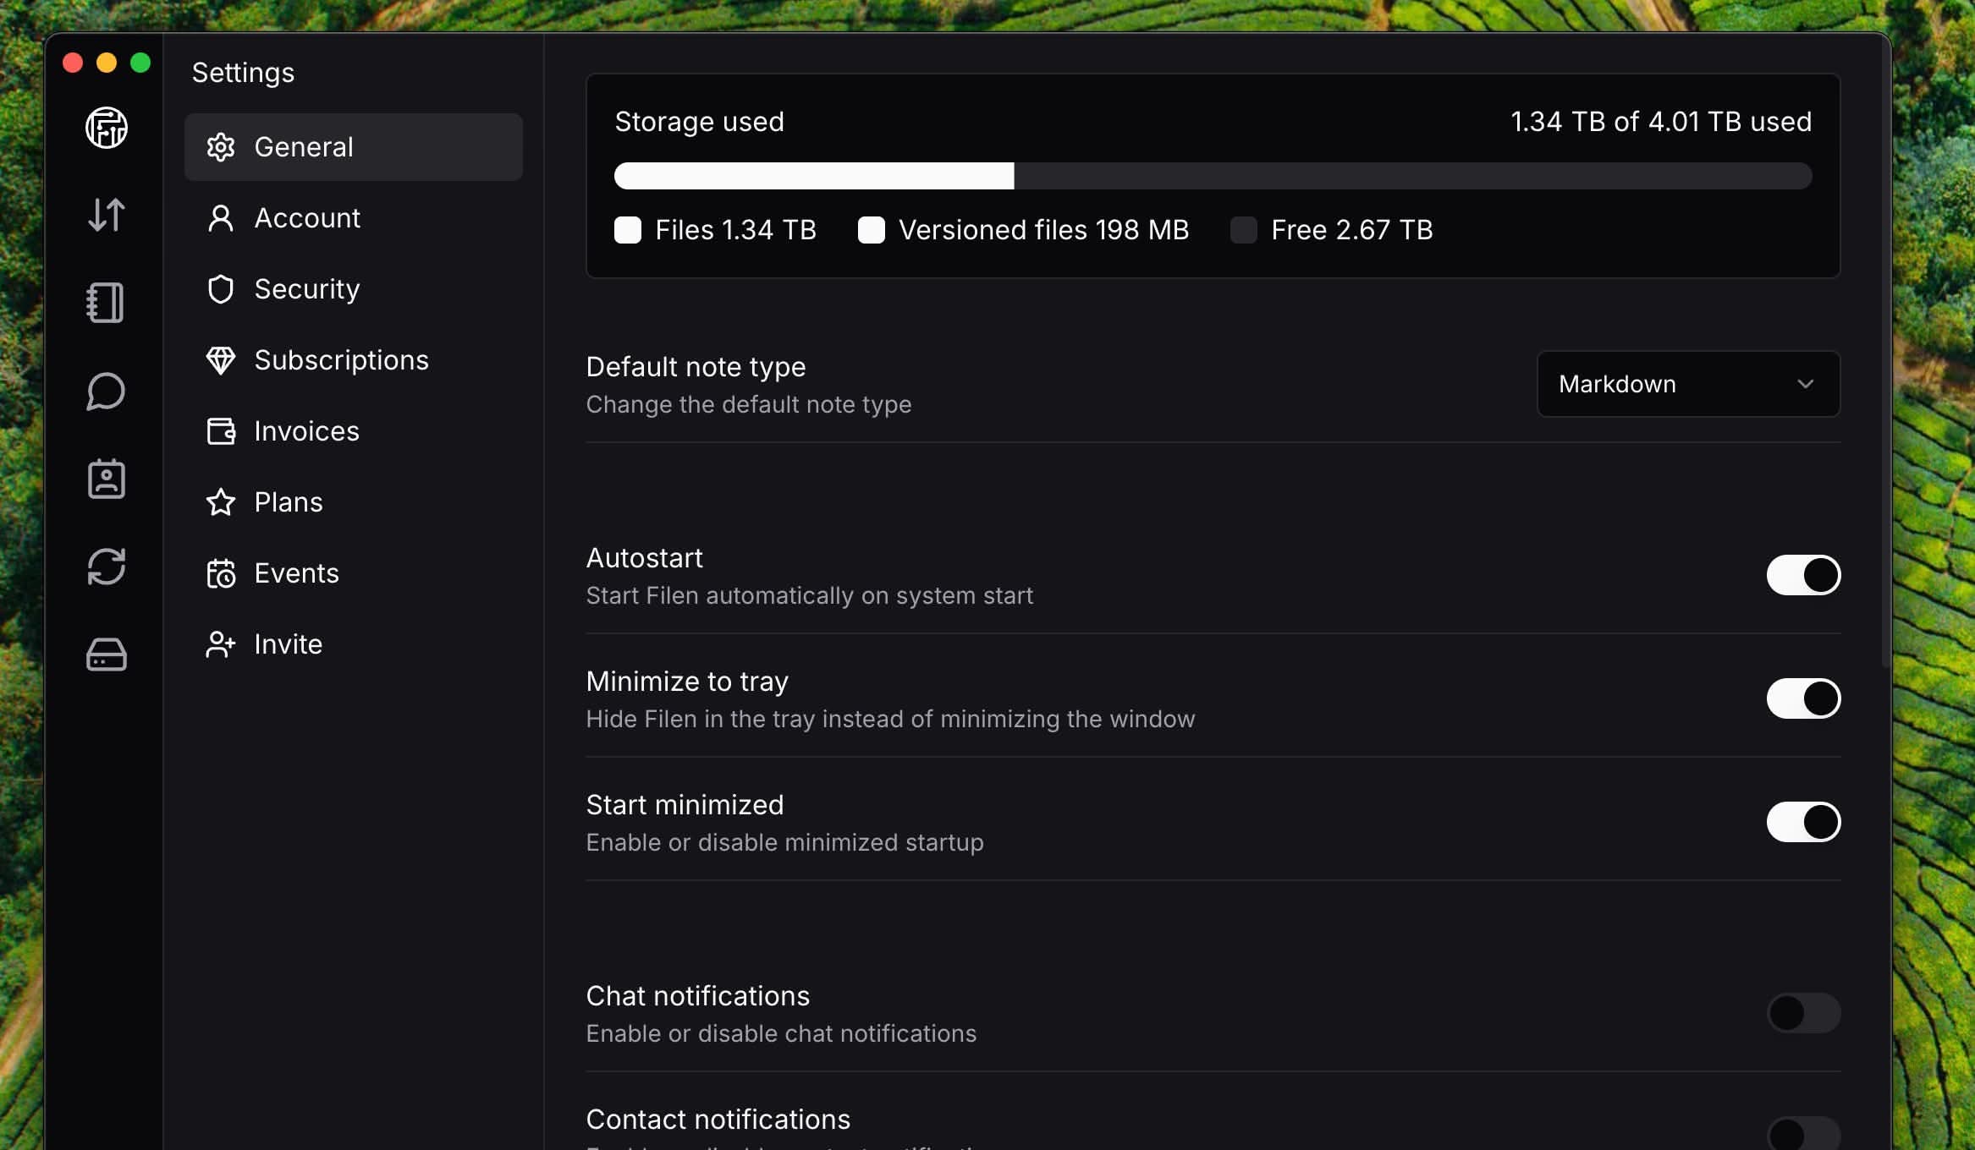Click the Filen logo icon

107,128
